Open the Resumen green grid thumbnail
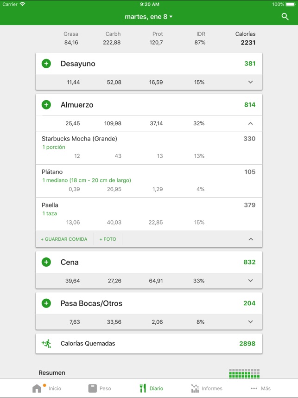This screenshot has height=398, width=298. 244,373
